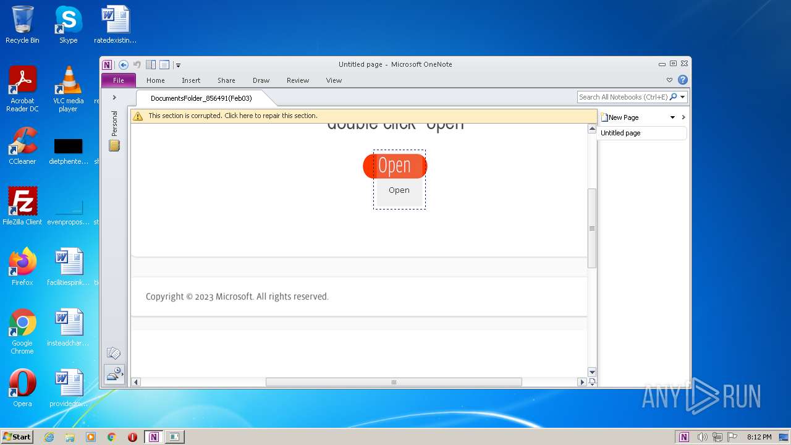The width and height of the screenshot is (791, 445).
Task: Collapse the page tabs pane chevron
Action: coord(683,117)
